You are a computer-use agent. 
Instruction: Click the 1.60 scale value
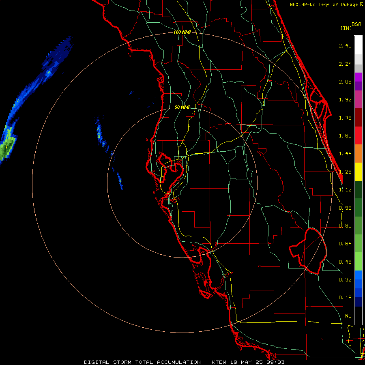(x=345, y=136)
